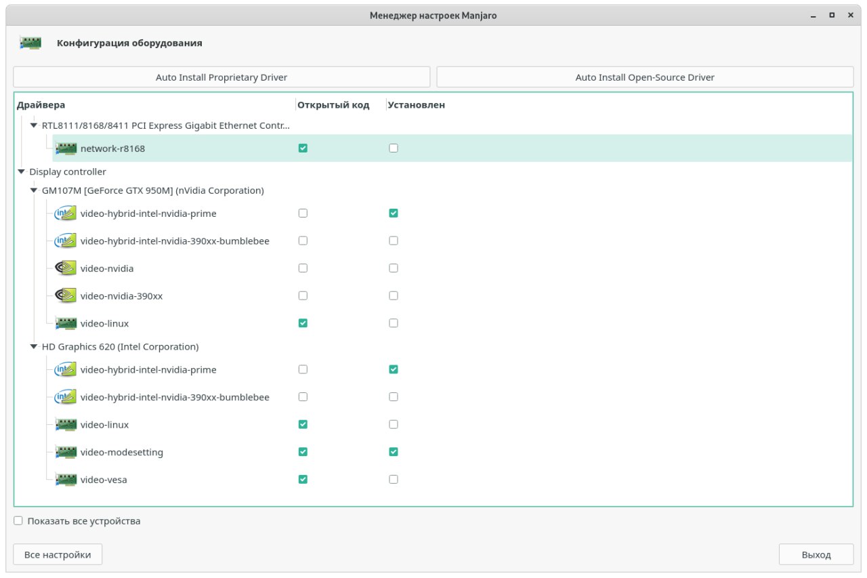The height and width of the screenshot is (578, 867).
Task: Toggle installed checkbox for video-vesa
Action: pos(394,480)
